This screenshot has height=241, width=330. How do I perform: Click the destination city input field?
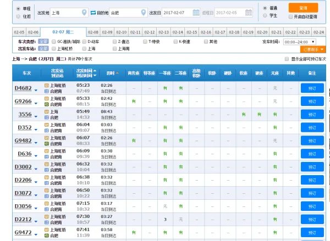click(x=128, y=13)
